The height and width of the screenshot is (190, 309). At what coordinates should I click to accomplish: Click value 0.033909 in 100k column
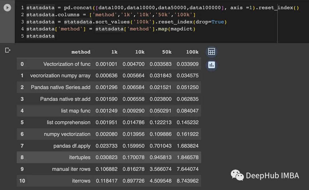point(188,64)
